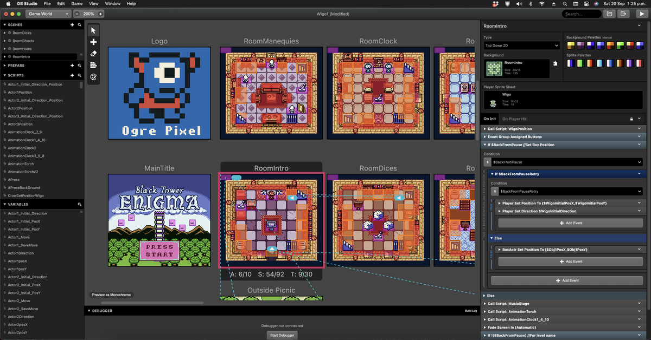Image resolution: width=651 pixels, height=340 pixels.
Task: Expand the RoomGhosts scene tree item
Action: (5, 41)
